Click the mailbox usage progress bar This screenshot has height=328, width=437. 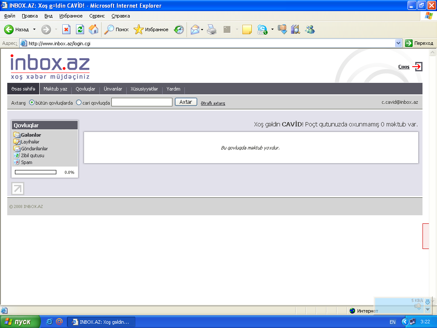coord(35,172)
